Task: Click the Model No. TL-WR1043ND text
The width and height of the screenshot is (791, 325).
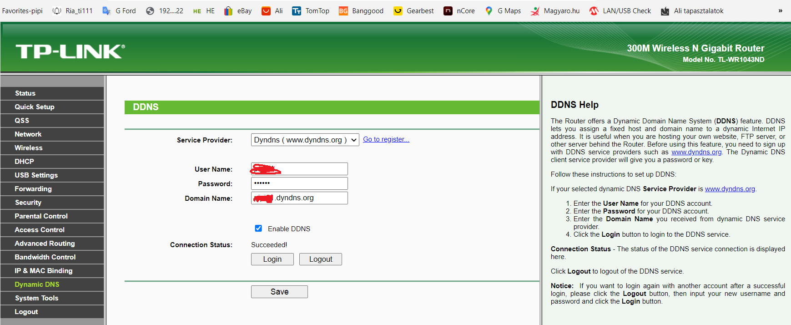Action: [x=723, y=60]
